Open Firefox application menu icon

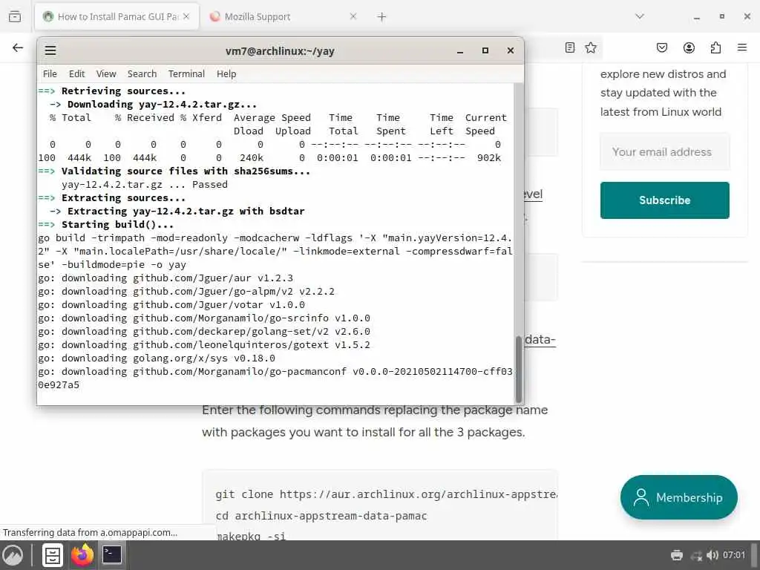(x=742, y=47)
